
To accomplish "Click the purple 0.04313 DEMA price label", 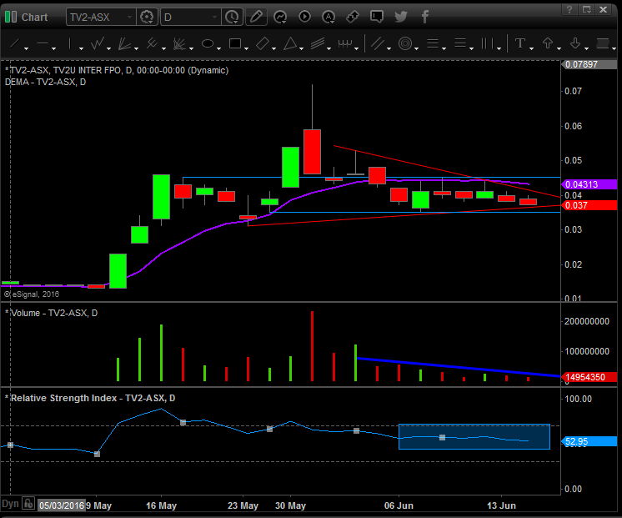I will 589,184.
